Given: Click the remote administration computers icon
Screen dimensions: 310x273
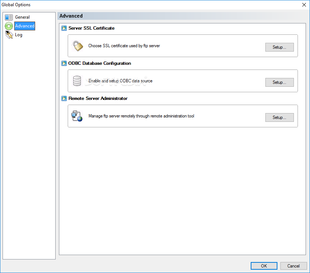Looking at the screenshot, I should [x=77, y=116].
